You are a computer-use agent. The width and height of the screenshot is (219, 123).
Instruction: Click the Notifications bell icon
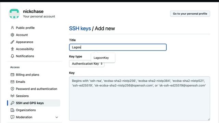[x=12, y=56]
